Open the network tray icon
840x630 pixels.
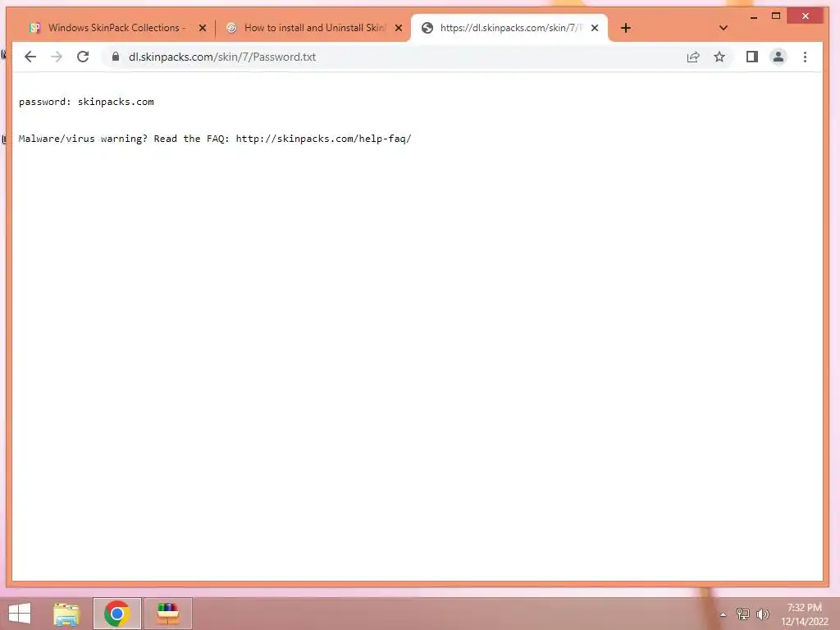pos(742,614)
